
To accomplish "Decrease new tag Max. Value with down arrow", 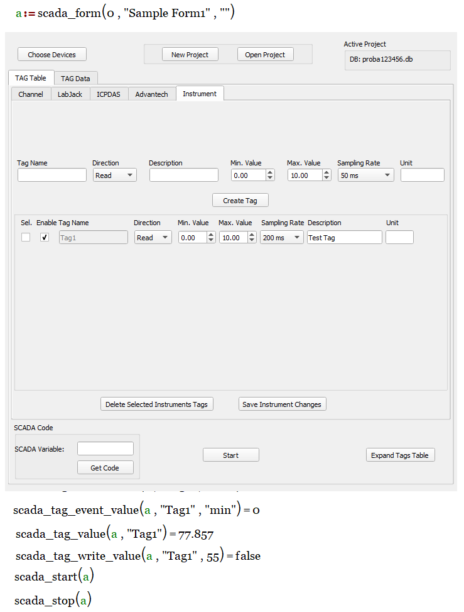I will click(x=326, y=179).
